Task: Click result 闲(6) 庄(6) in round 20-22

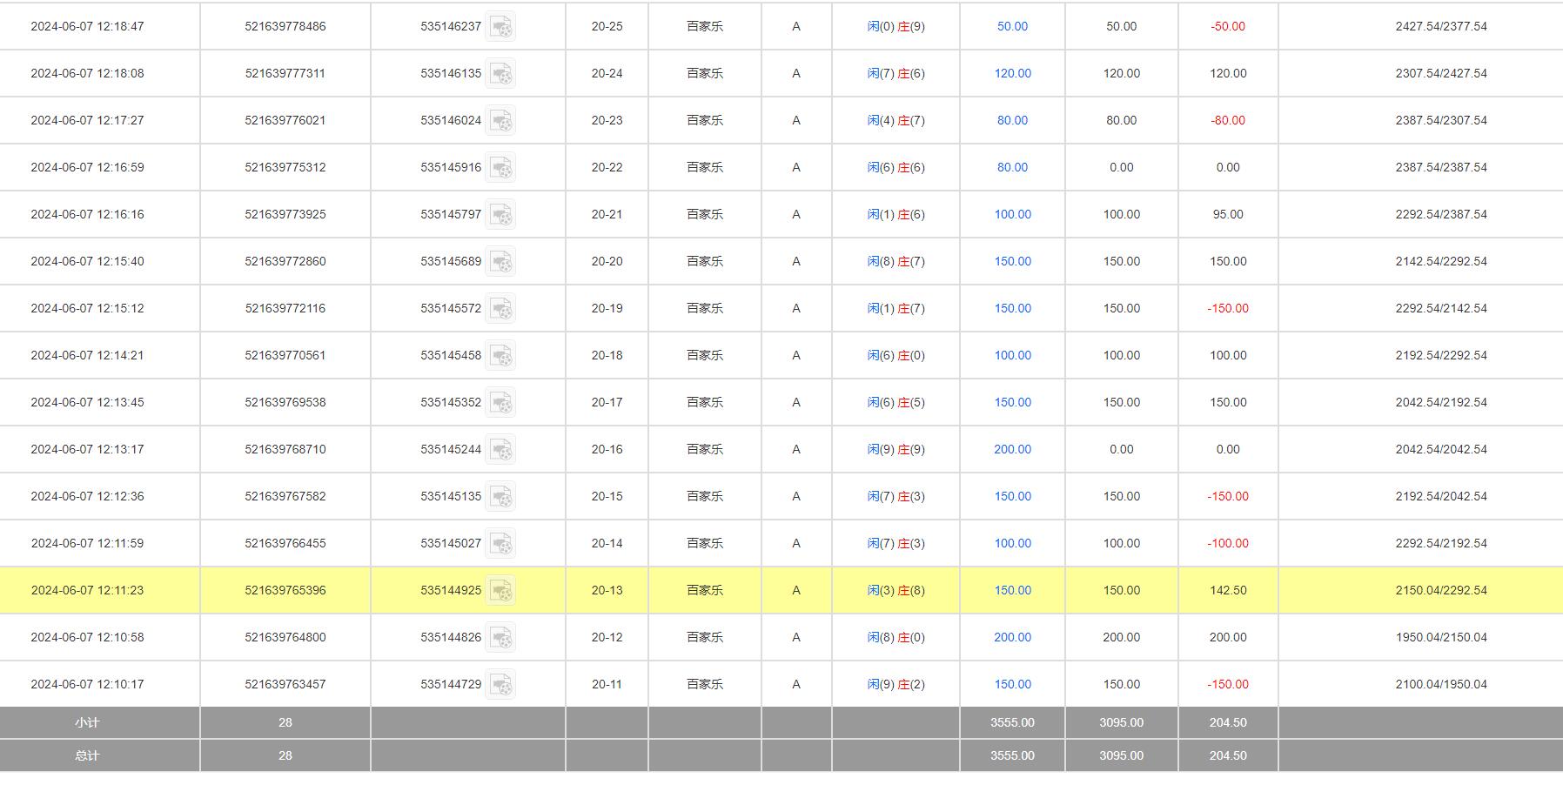Action: [x=896, y=168]
